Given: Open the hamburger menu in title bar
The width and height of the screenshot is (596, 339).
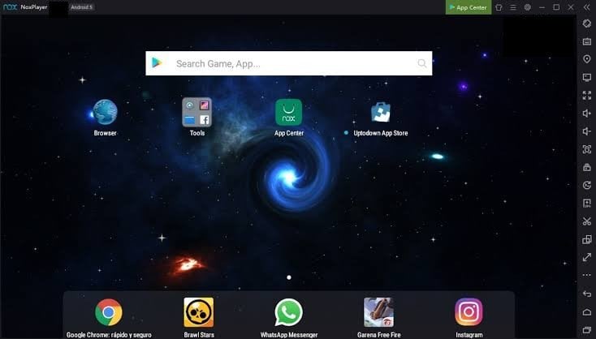Looking at the screenshot, I should point(513,7).
